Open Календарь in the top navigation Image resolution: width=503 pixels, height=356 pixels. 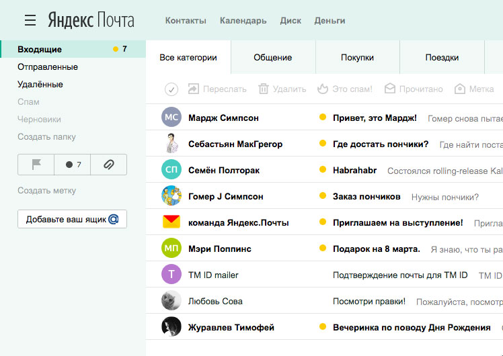click(243, 21)
